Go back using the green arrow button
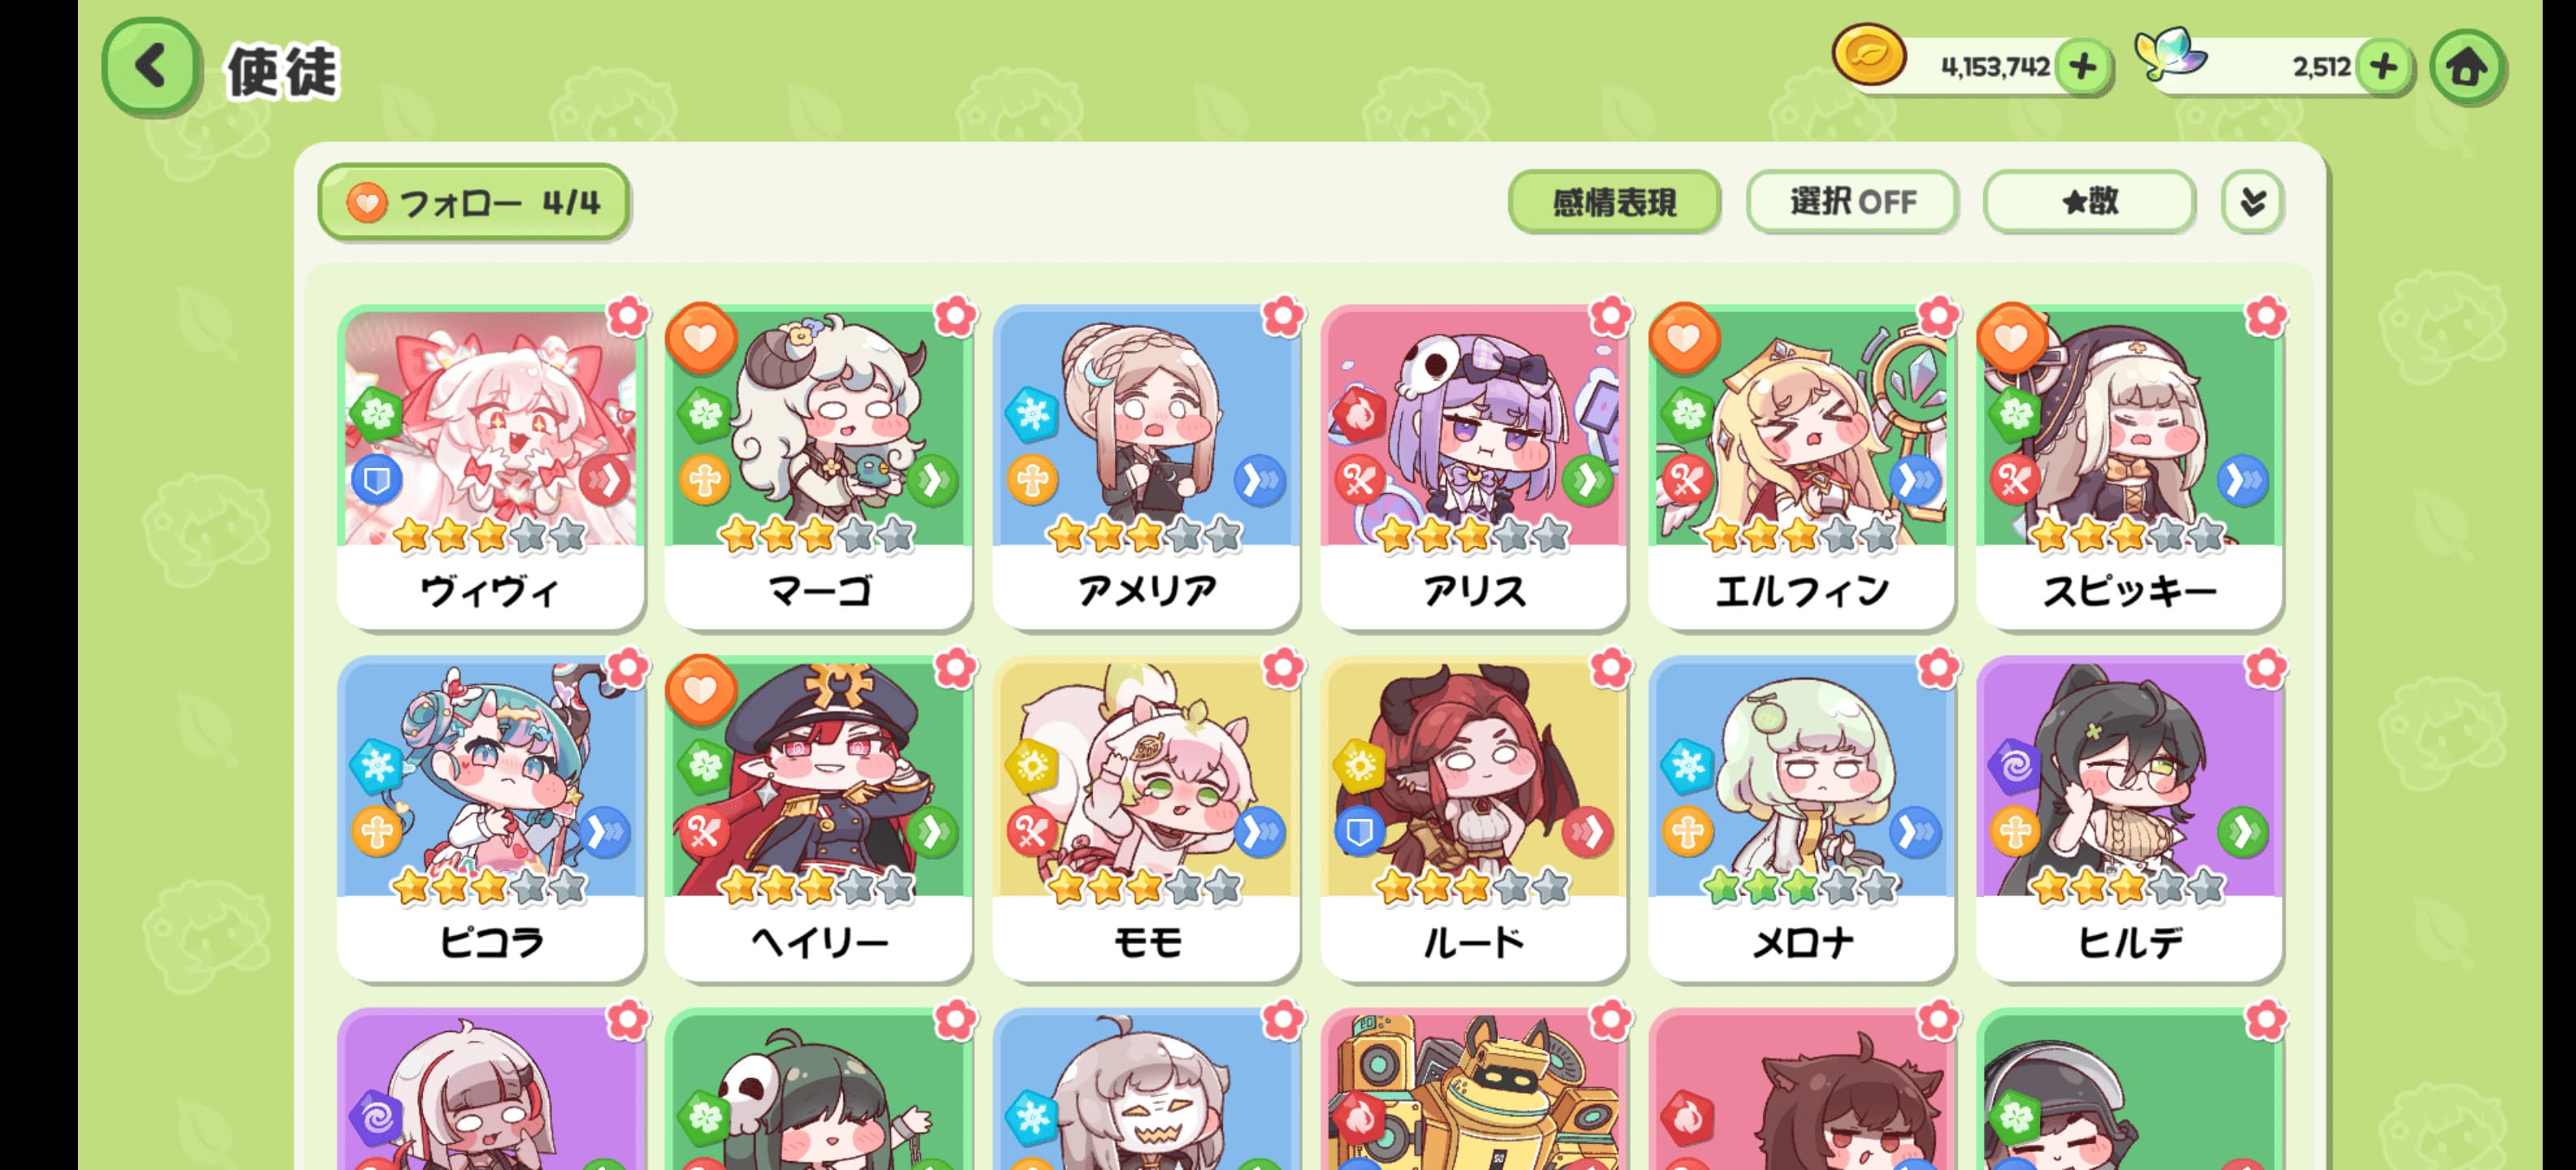The image size is (2576, 1170). pos(151,67)
